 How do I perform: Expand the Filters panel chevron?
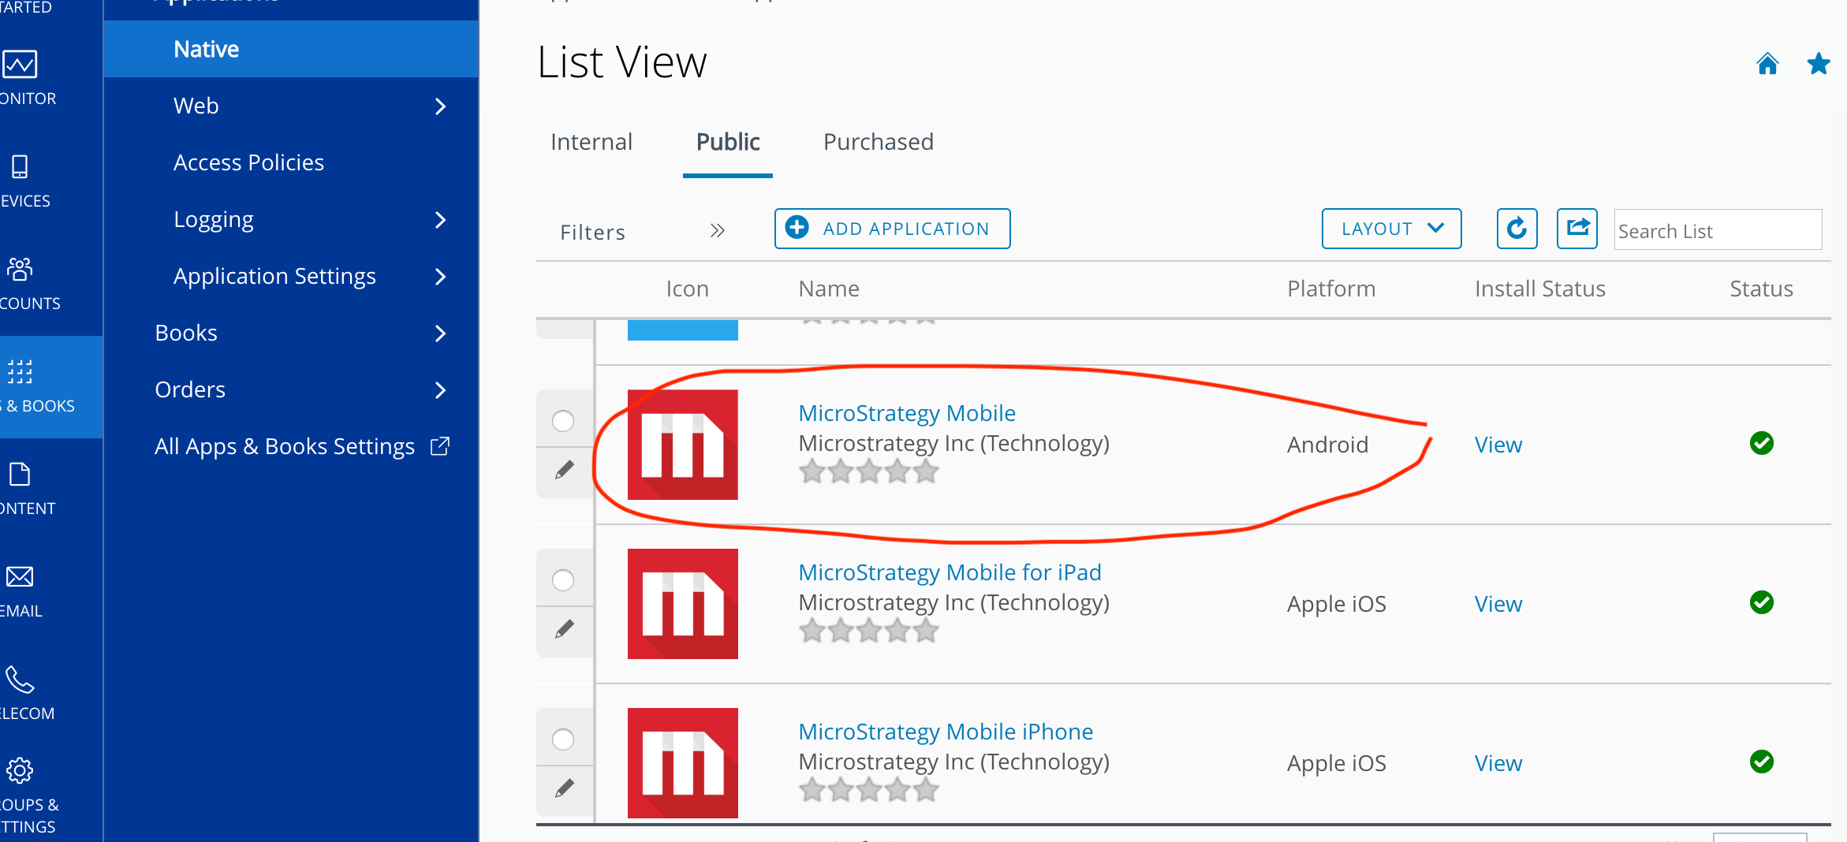pos(717,231)
